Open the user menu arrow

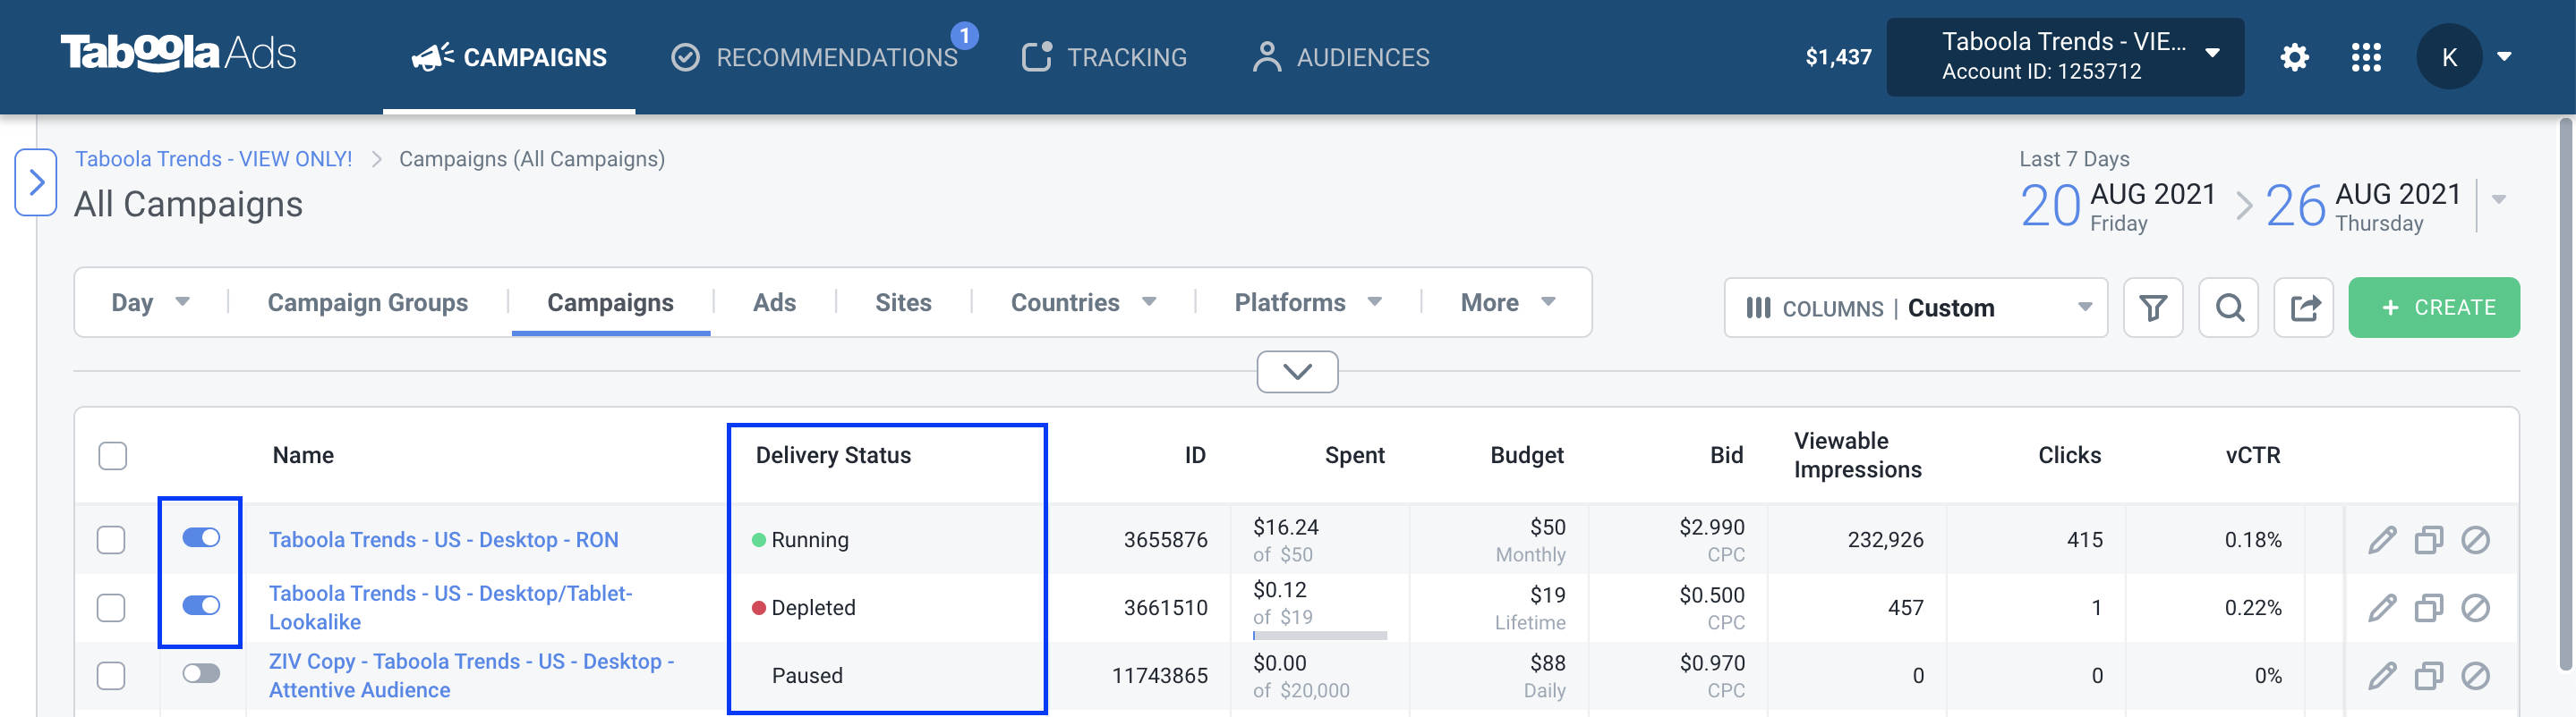[x=2504, y=57]
